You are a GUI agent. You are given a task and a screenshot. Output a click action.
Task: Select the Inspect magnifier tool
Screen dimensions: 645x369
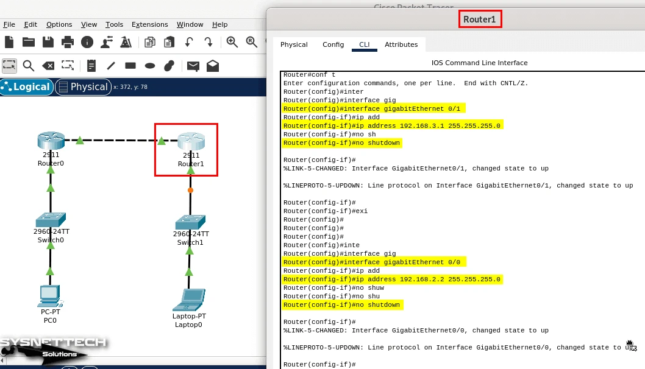28,66
